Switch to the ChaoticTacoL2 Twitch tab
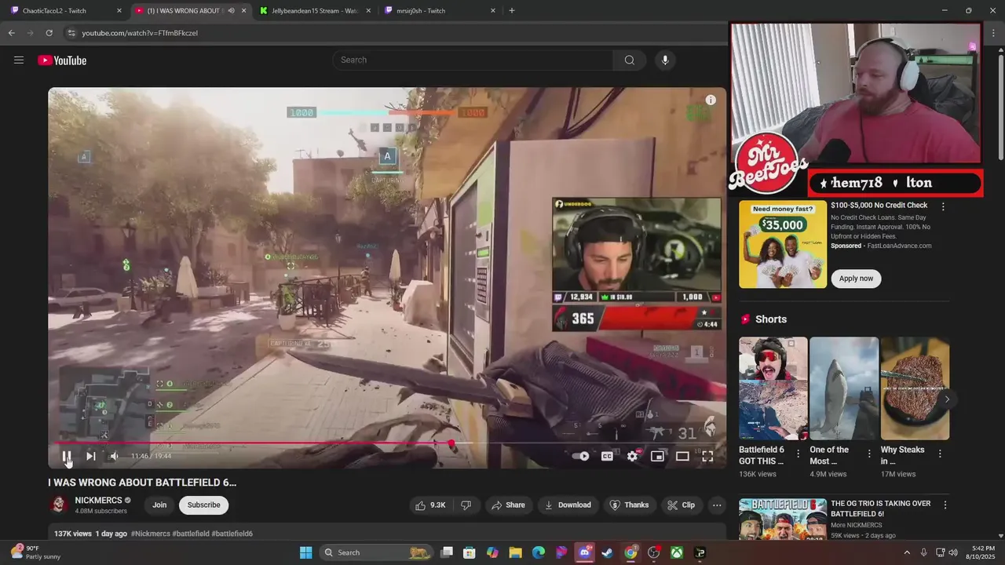The height and width of the screenshot is (565, 1005). pyautogui.click(x=67, y=11)
